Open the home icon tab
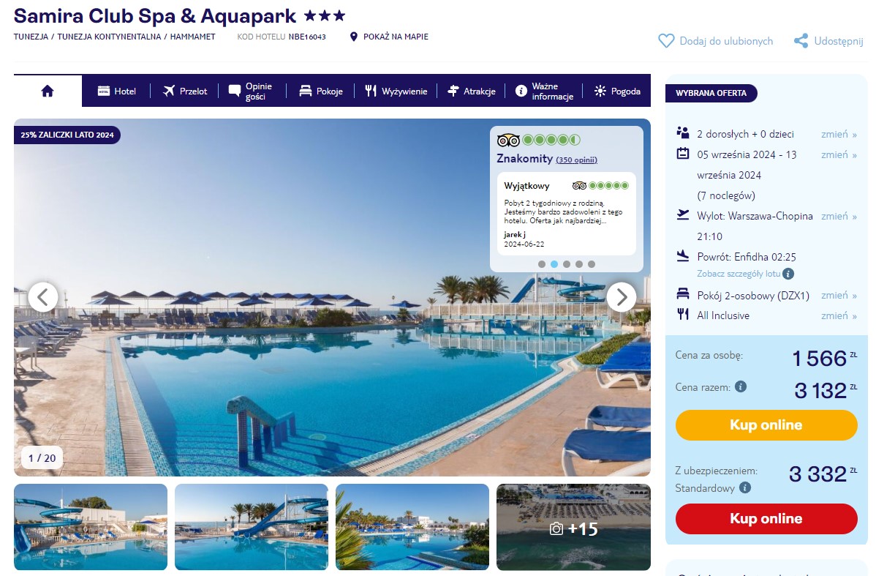This screenshot has height=576, width=876. [x=48, y=91]
